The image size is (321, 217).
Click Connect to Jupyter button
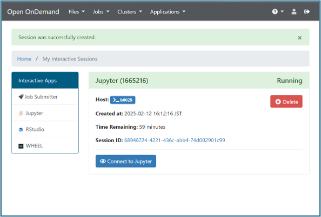coord(126,162)
